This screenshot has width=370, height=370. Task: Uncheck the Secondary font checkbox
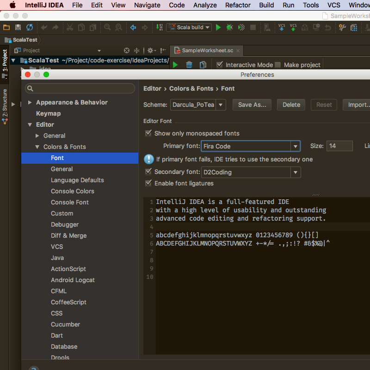coord(148,172)
